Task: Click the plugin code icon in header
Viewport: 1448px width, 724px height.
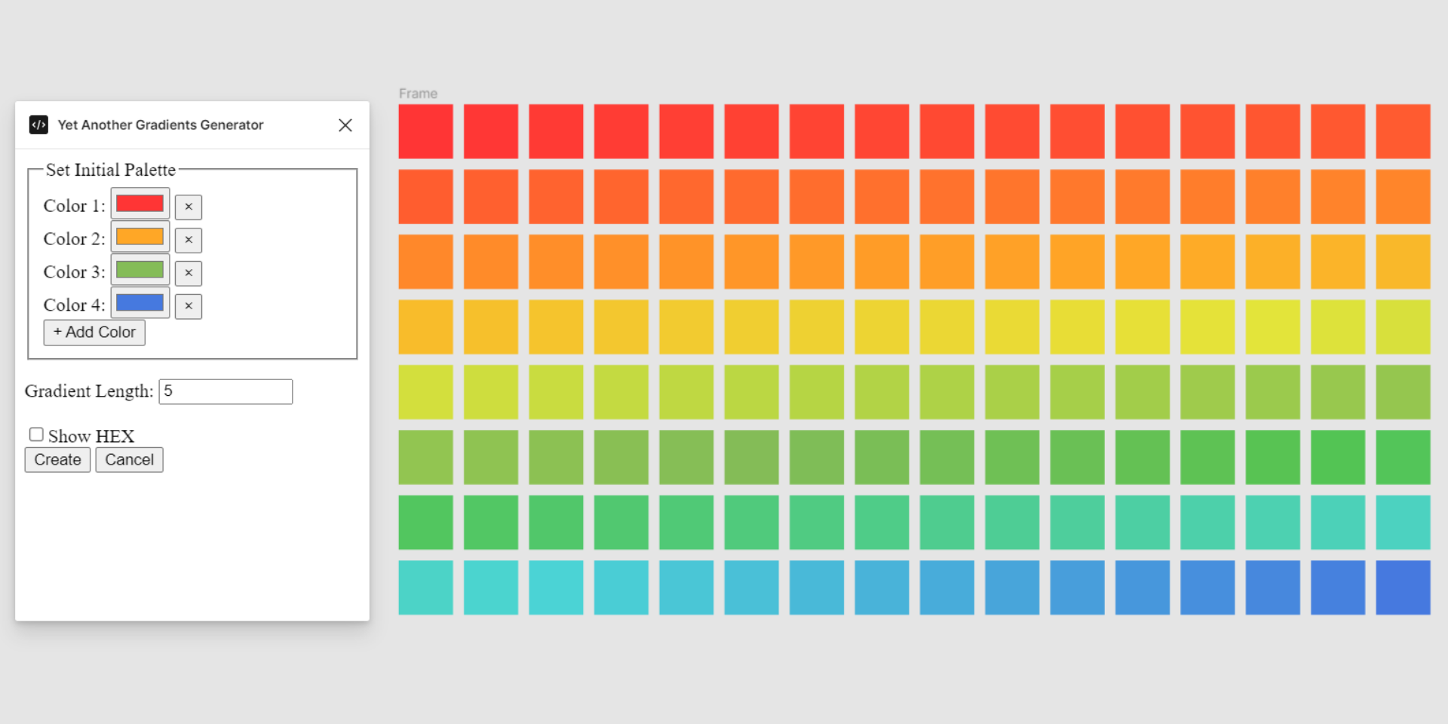Action: pyautogui.click(x=38, y=125)
